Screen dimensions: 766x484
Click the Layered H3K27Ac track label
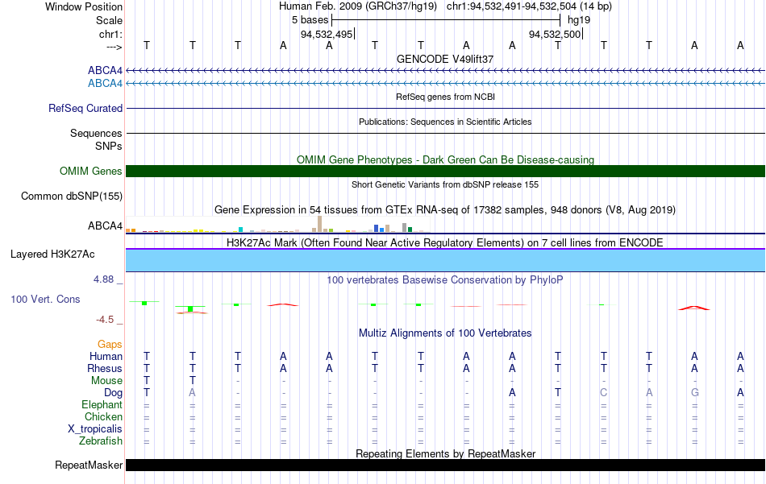point(52,254)
